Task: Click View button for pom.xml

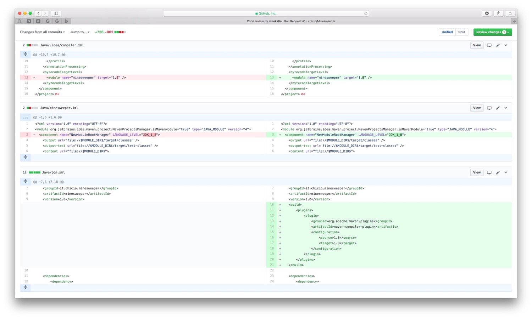Action: coord(477,172)
